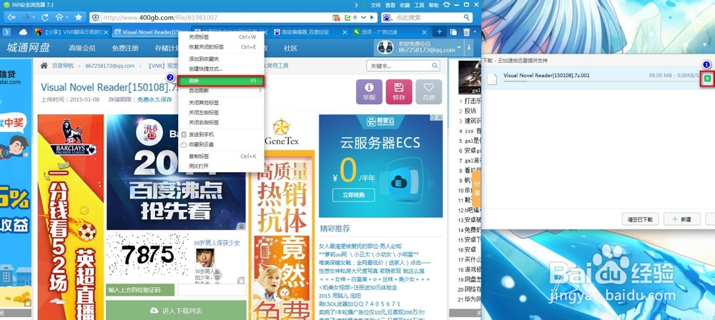Viewport: 715px width, 320px height.
Task: Go to homepage with the house icon
Action: click(x=59, y=17)
